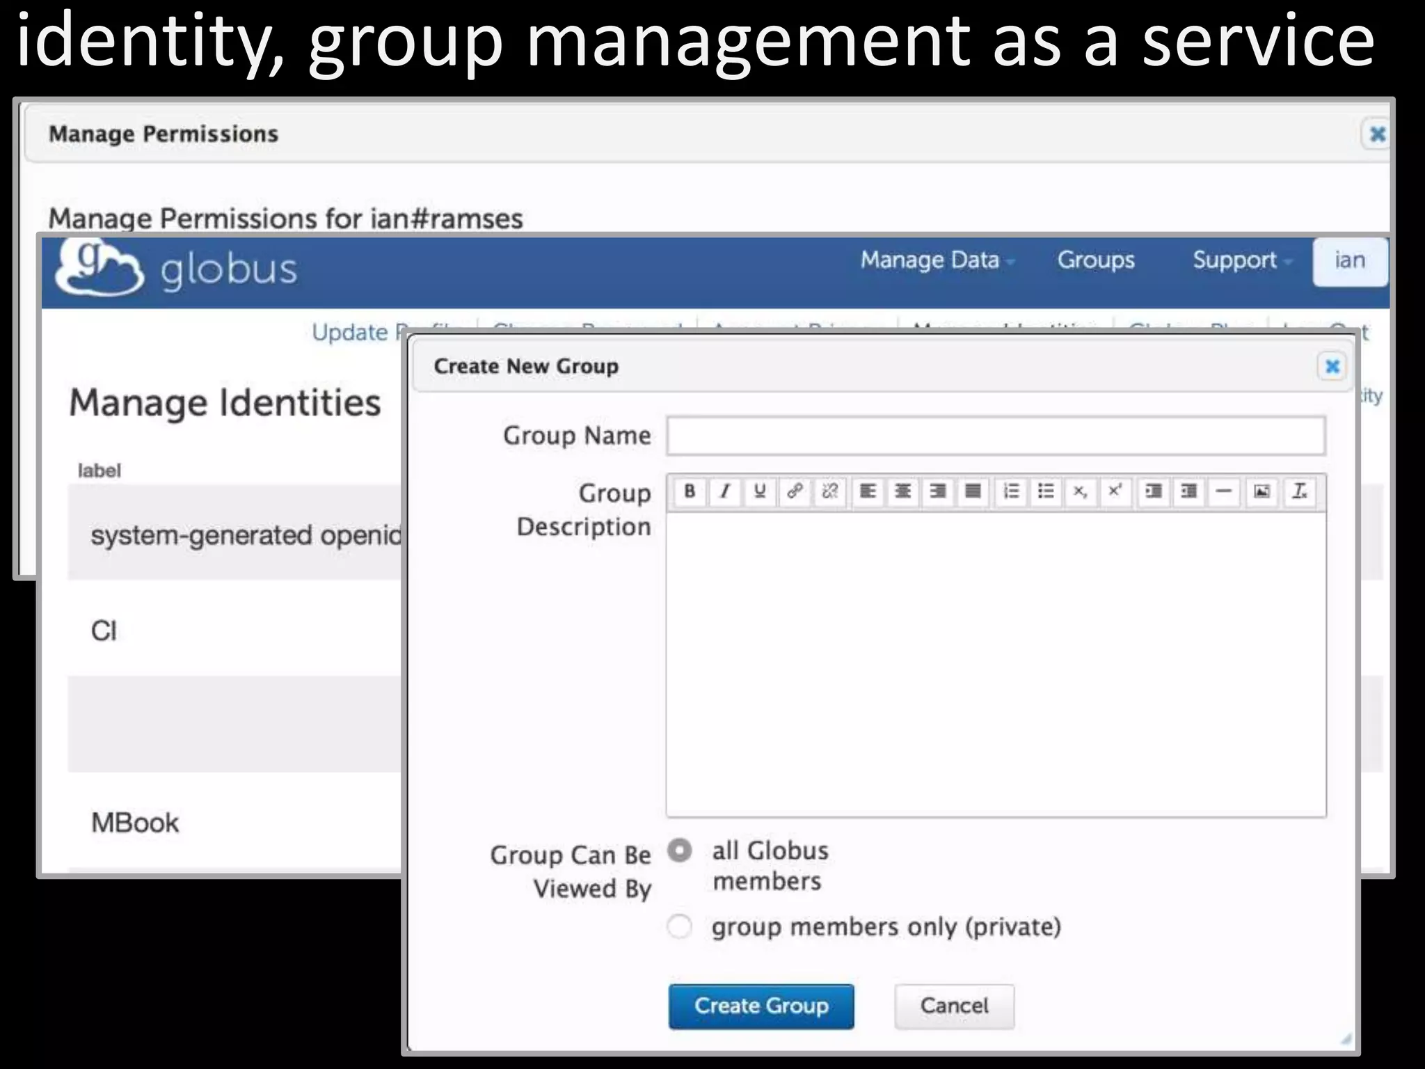Click the Create Group button

click(761, 1006)
